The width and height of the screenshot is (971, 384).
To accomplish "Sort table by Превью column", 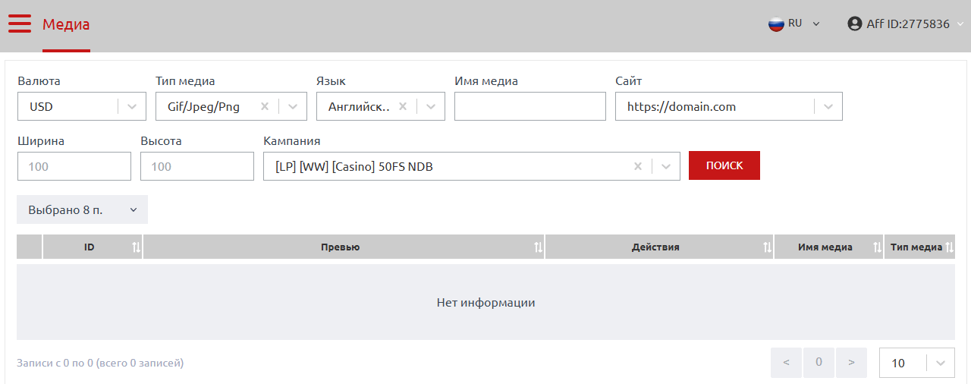I will coord(538,247).
